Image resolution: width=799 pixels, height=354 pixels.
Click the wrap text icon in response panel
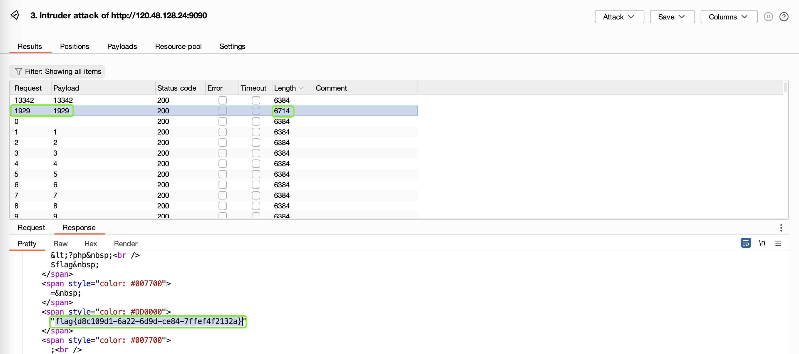[745, 243]
